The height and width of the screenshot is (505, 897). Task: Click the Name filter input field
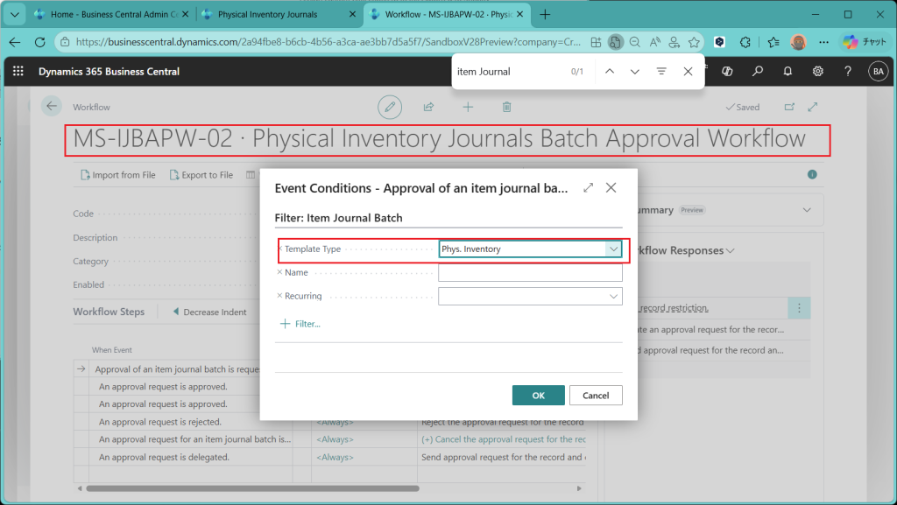529,273
